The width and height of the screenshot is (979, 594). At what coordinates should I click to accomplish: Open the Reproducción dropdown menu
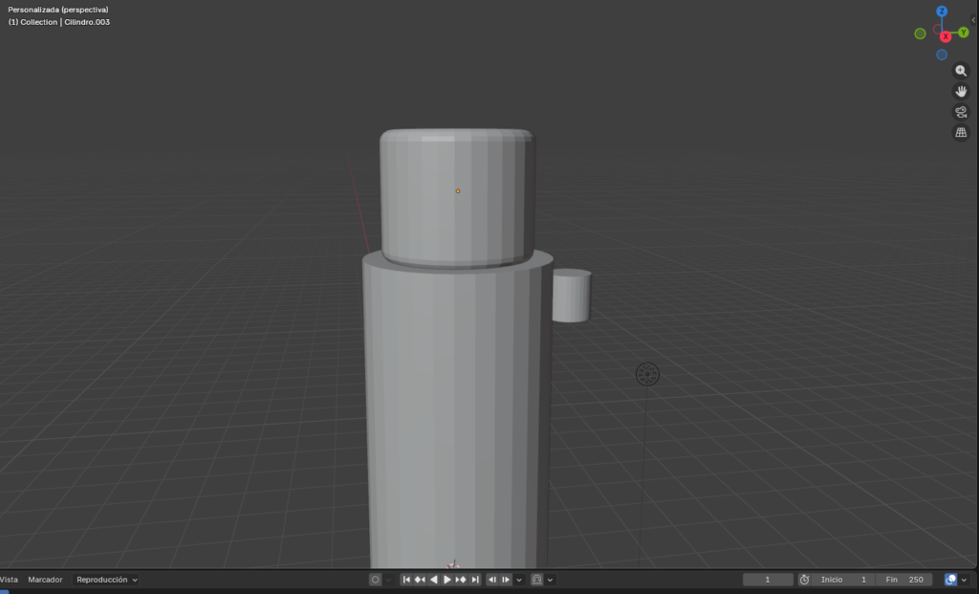(x=105, y=579)
